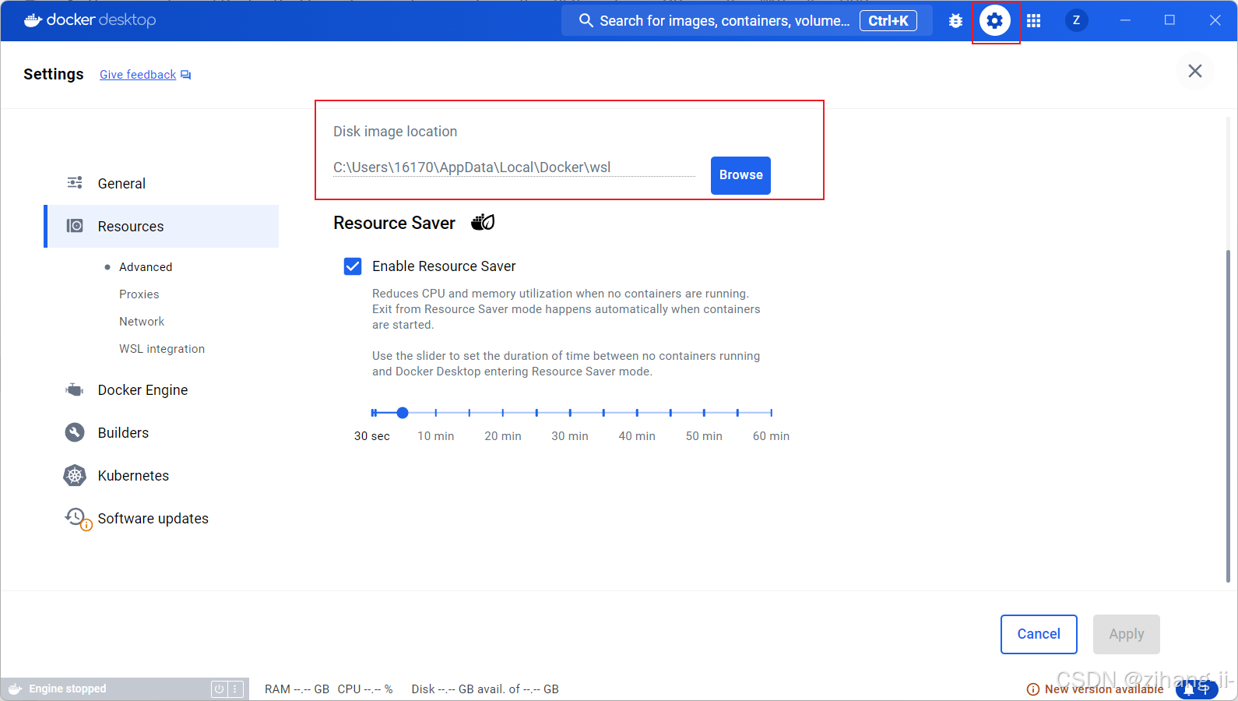Click the General sliders icon

(75, 183)
